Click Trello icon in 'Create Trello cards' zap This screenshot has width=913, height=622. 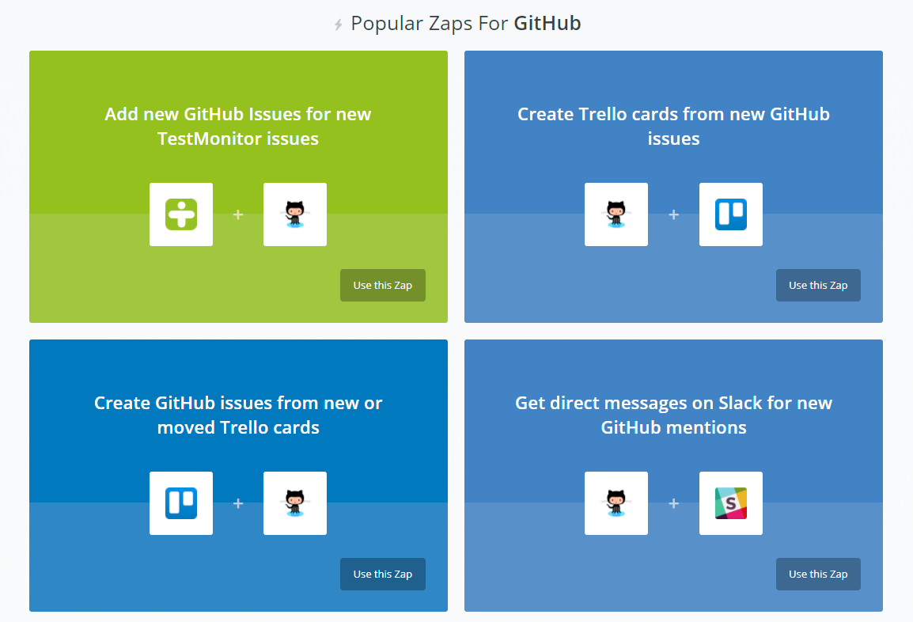pos(731,214)
